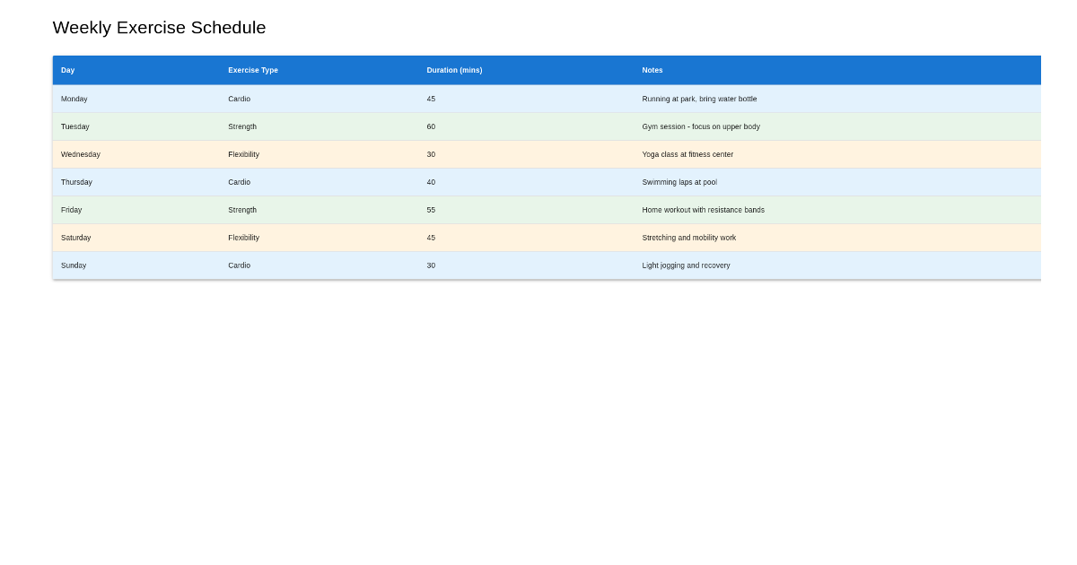Screen dimensions: 1077x565
Task: Click the 40 duration for Thursday
Action: [432, 182]
